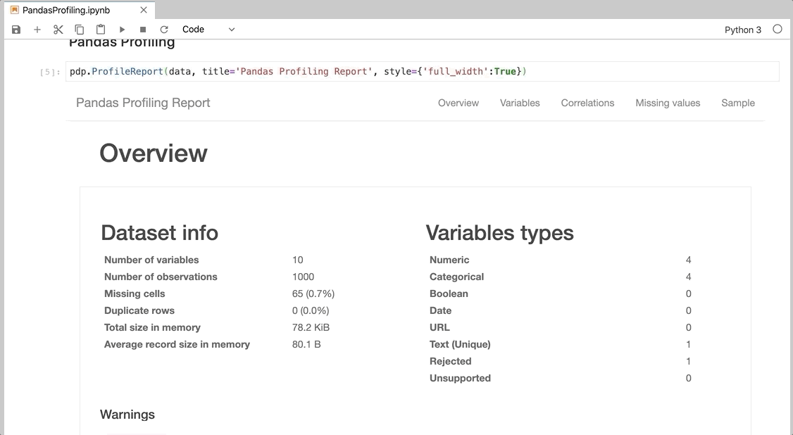793x435 pixels.
Task: Click the Boolean variable type label
Action: coord(449,294)
